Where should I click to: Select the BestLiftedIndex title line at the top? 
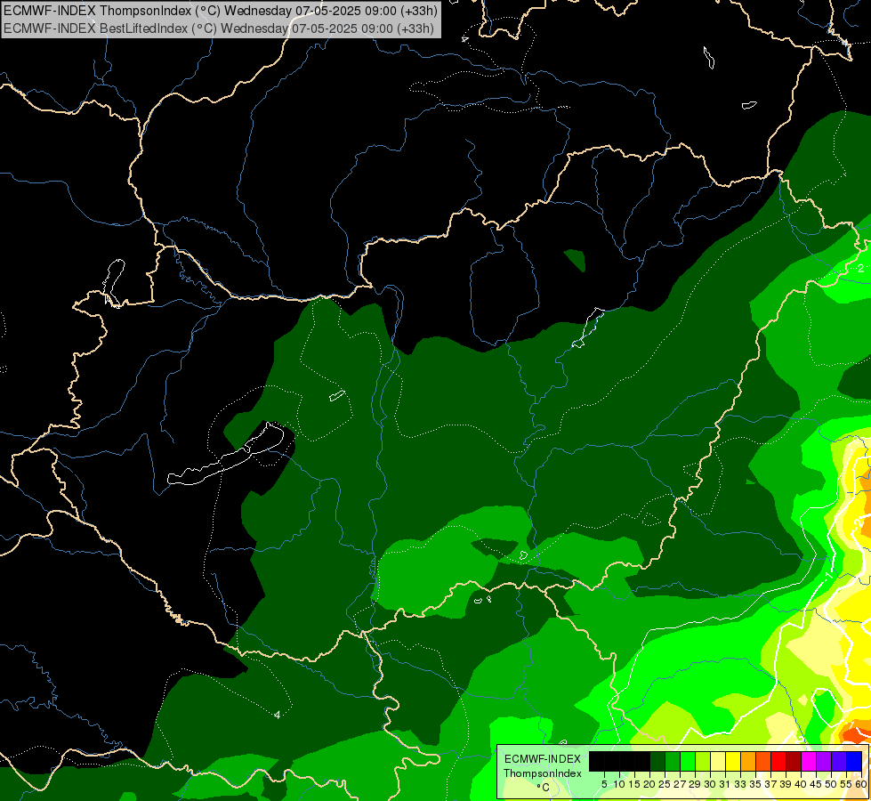(218, 28)
